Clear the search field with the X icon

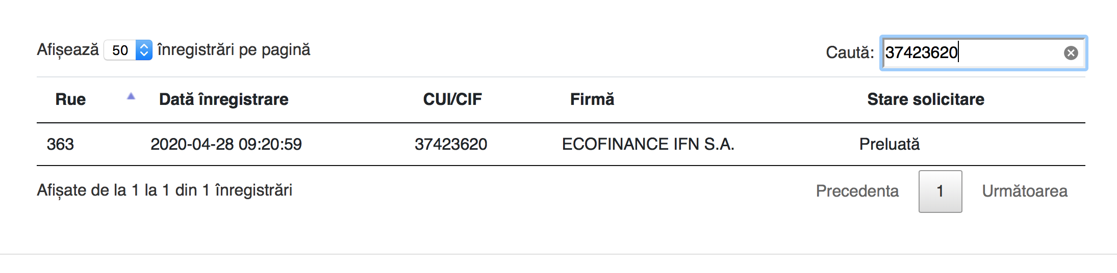pos(1071,53)
